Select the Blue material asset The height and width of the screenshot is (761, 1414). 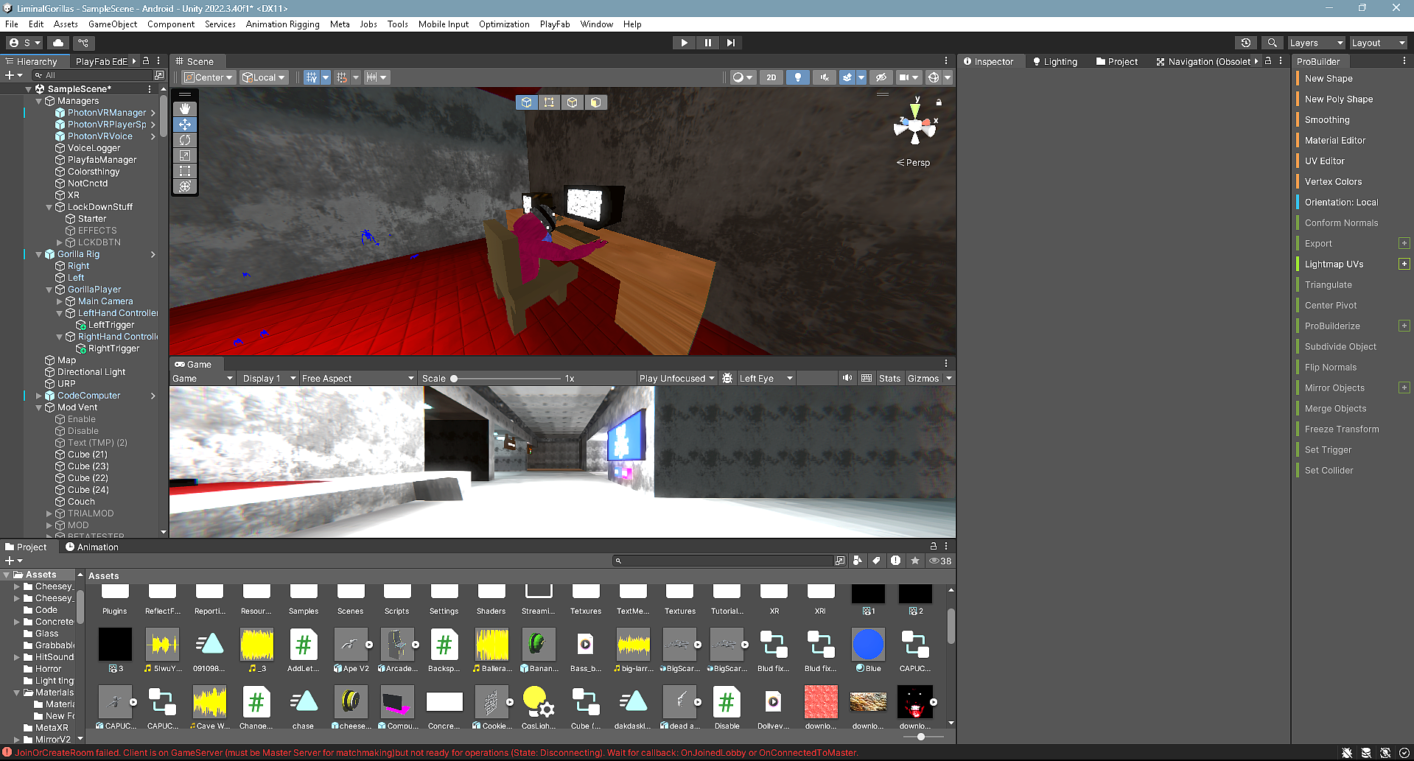[x=868, y=650]
